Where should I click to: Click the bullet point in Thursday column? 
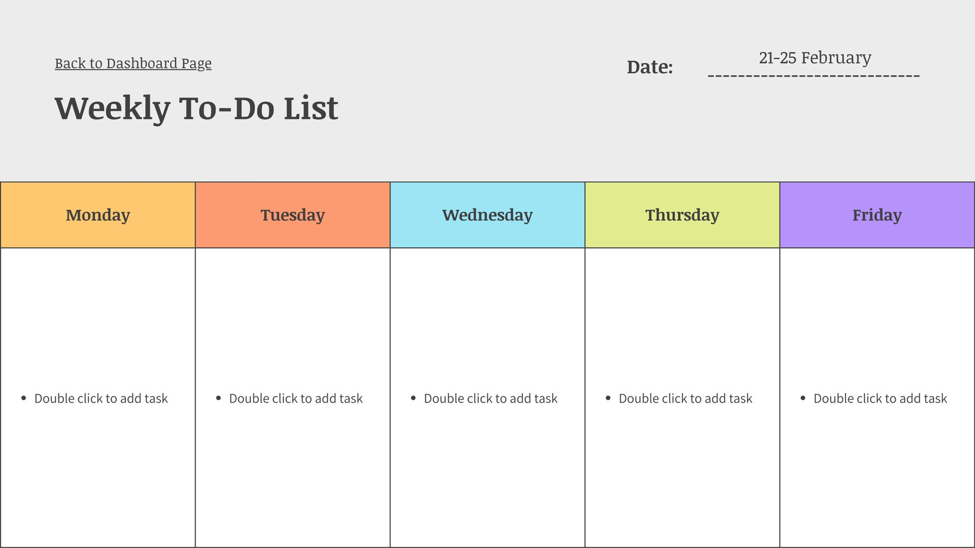[x=608, y=398]
